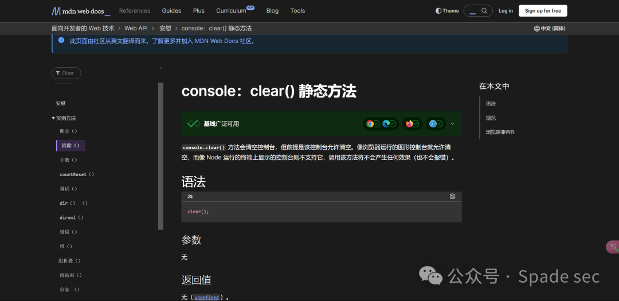Screen dimensions: 619x301
Task: Select the highlighted 清除 () sidebar item
Action: tap(70, 146)
